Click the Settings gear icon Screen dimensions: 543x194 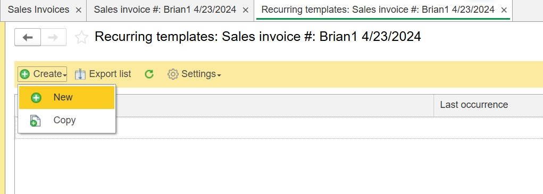point(173,74)
